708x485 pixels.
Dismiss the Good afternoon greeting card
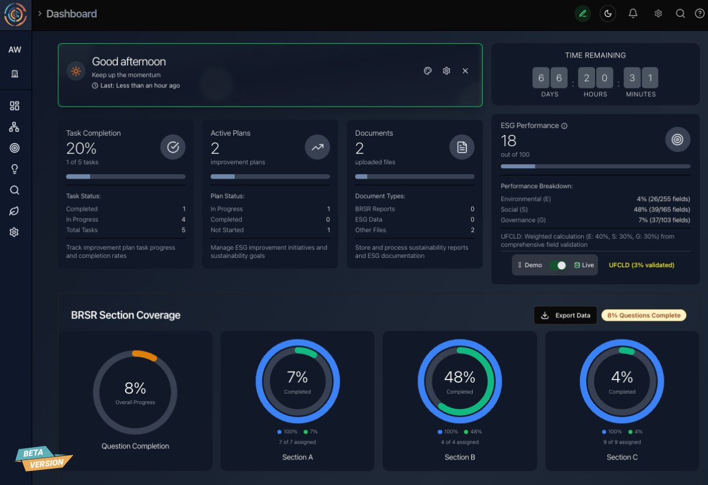click(x=465, y=71)
